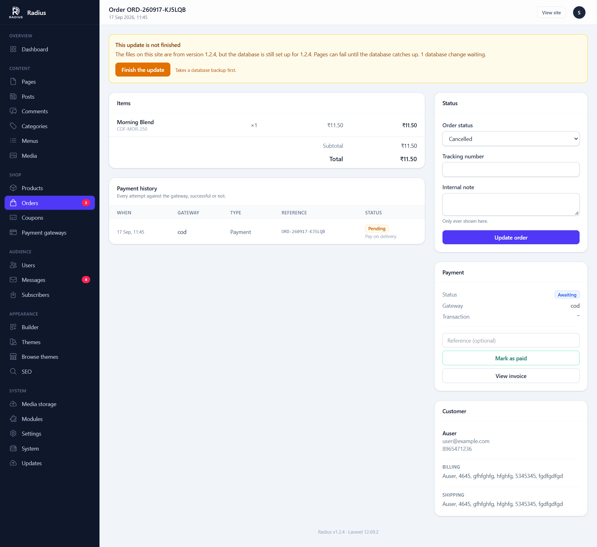This screenshot has height=547, width=597.
Task: Click the Media image icon
Action: pyautogui.click(x=13, y=156)
